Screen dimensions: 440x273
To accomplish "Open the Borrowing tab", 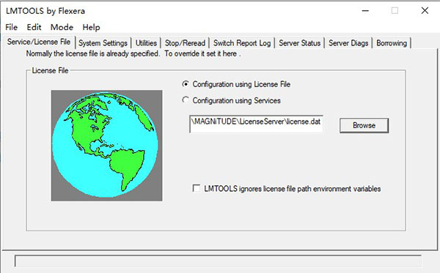I will [x=392, y=43].
